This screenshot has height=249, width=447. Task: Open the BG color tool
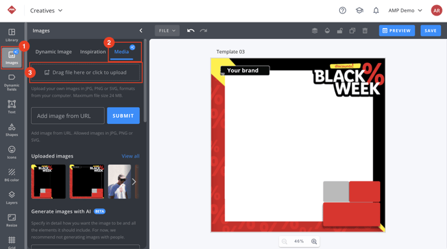12,174
